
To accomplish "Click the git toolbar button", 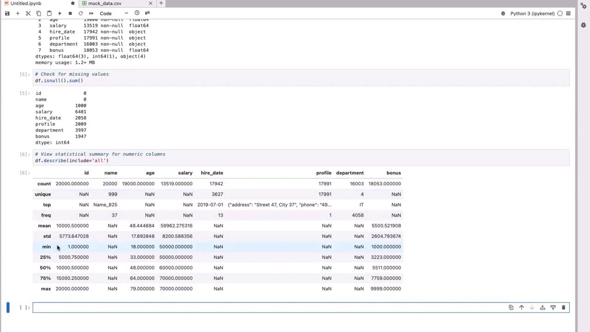I will [147, 13].
